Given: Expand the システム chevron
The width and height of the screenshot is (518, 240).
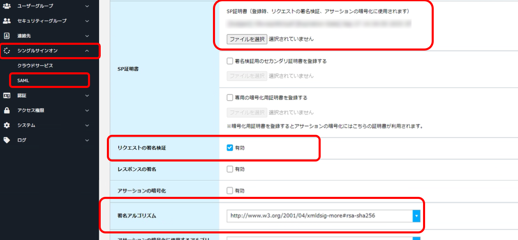Looking at the screenshot, I should (x=87, y=125).
